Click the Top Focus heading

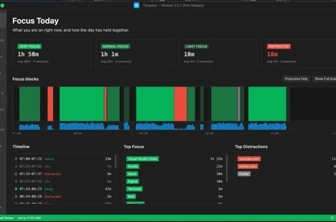(134, 147)
